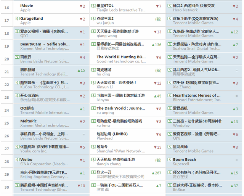The width and height of the screenshot is (244, 196).
Task: Open the 星河战神 game entry
Action: [180, 147]
